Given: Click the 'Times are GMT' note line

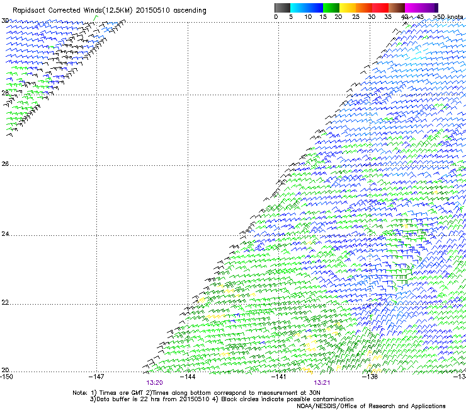Looking at the screenshot, I should 196,393.
